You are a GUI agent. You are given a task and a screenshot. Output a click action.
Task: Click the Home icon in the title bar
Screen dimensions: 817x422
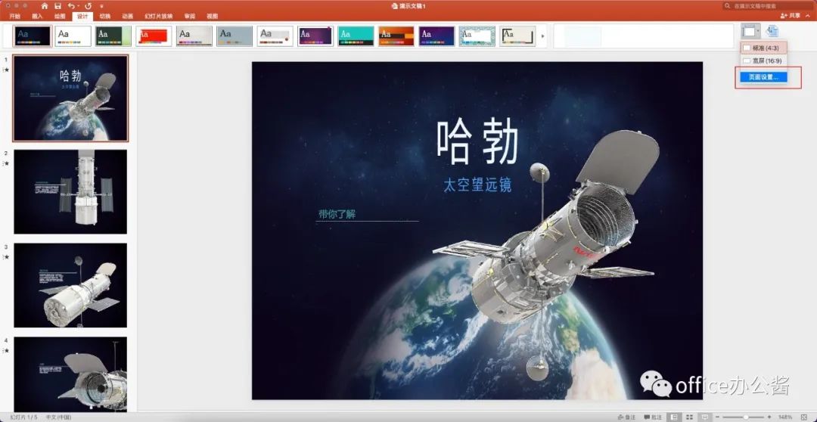coord(45,6)
